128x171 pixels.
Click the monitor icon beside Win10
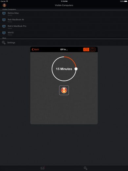coord(4,33)
